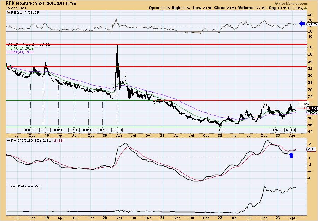
Task: Click the 0.0479 dividend box
Action: (x=45, y=130)
